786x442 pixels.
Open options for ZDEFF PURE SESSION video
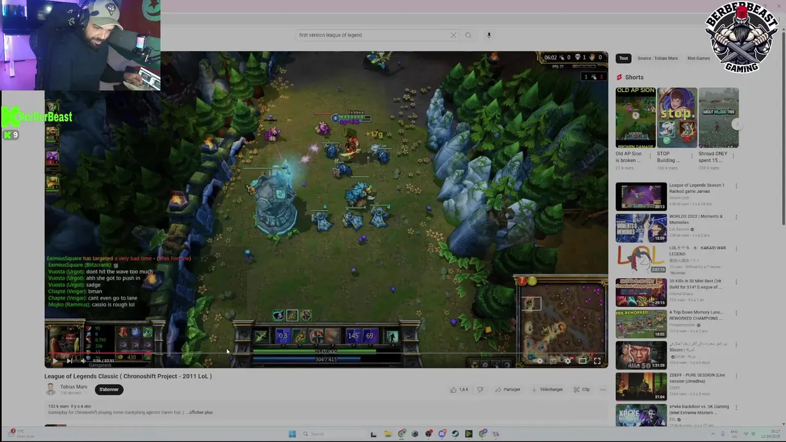click(x=736, y=376)
